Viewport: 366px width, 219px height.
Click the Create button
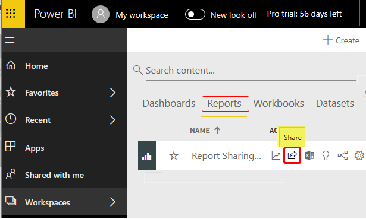tap(341, 40)
